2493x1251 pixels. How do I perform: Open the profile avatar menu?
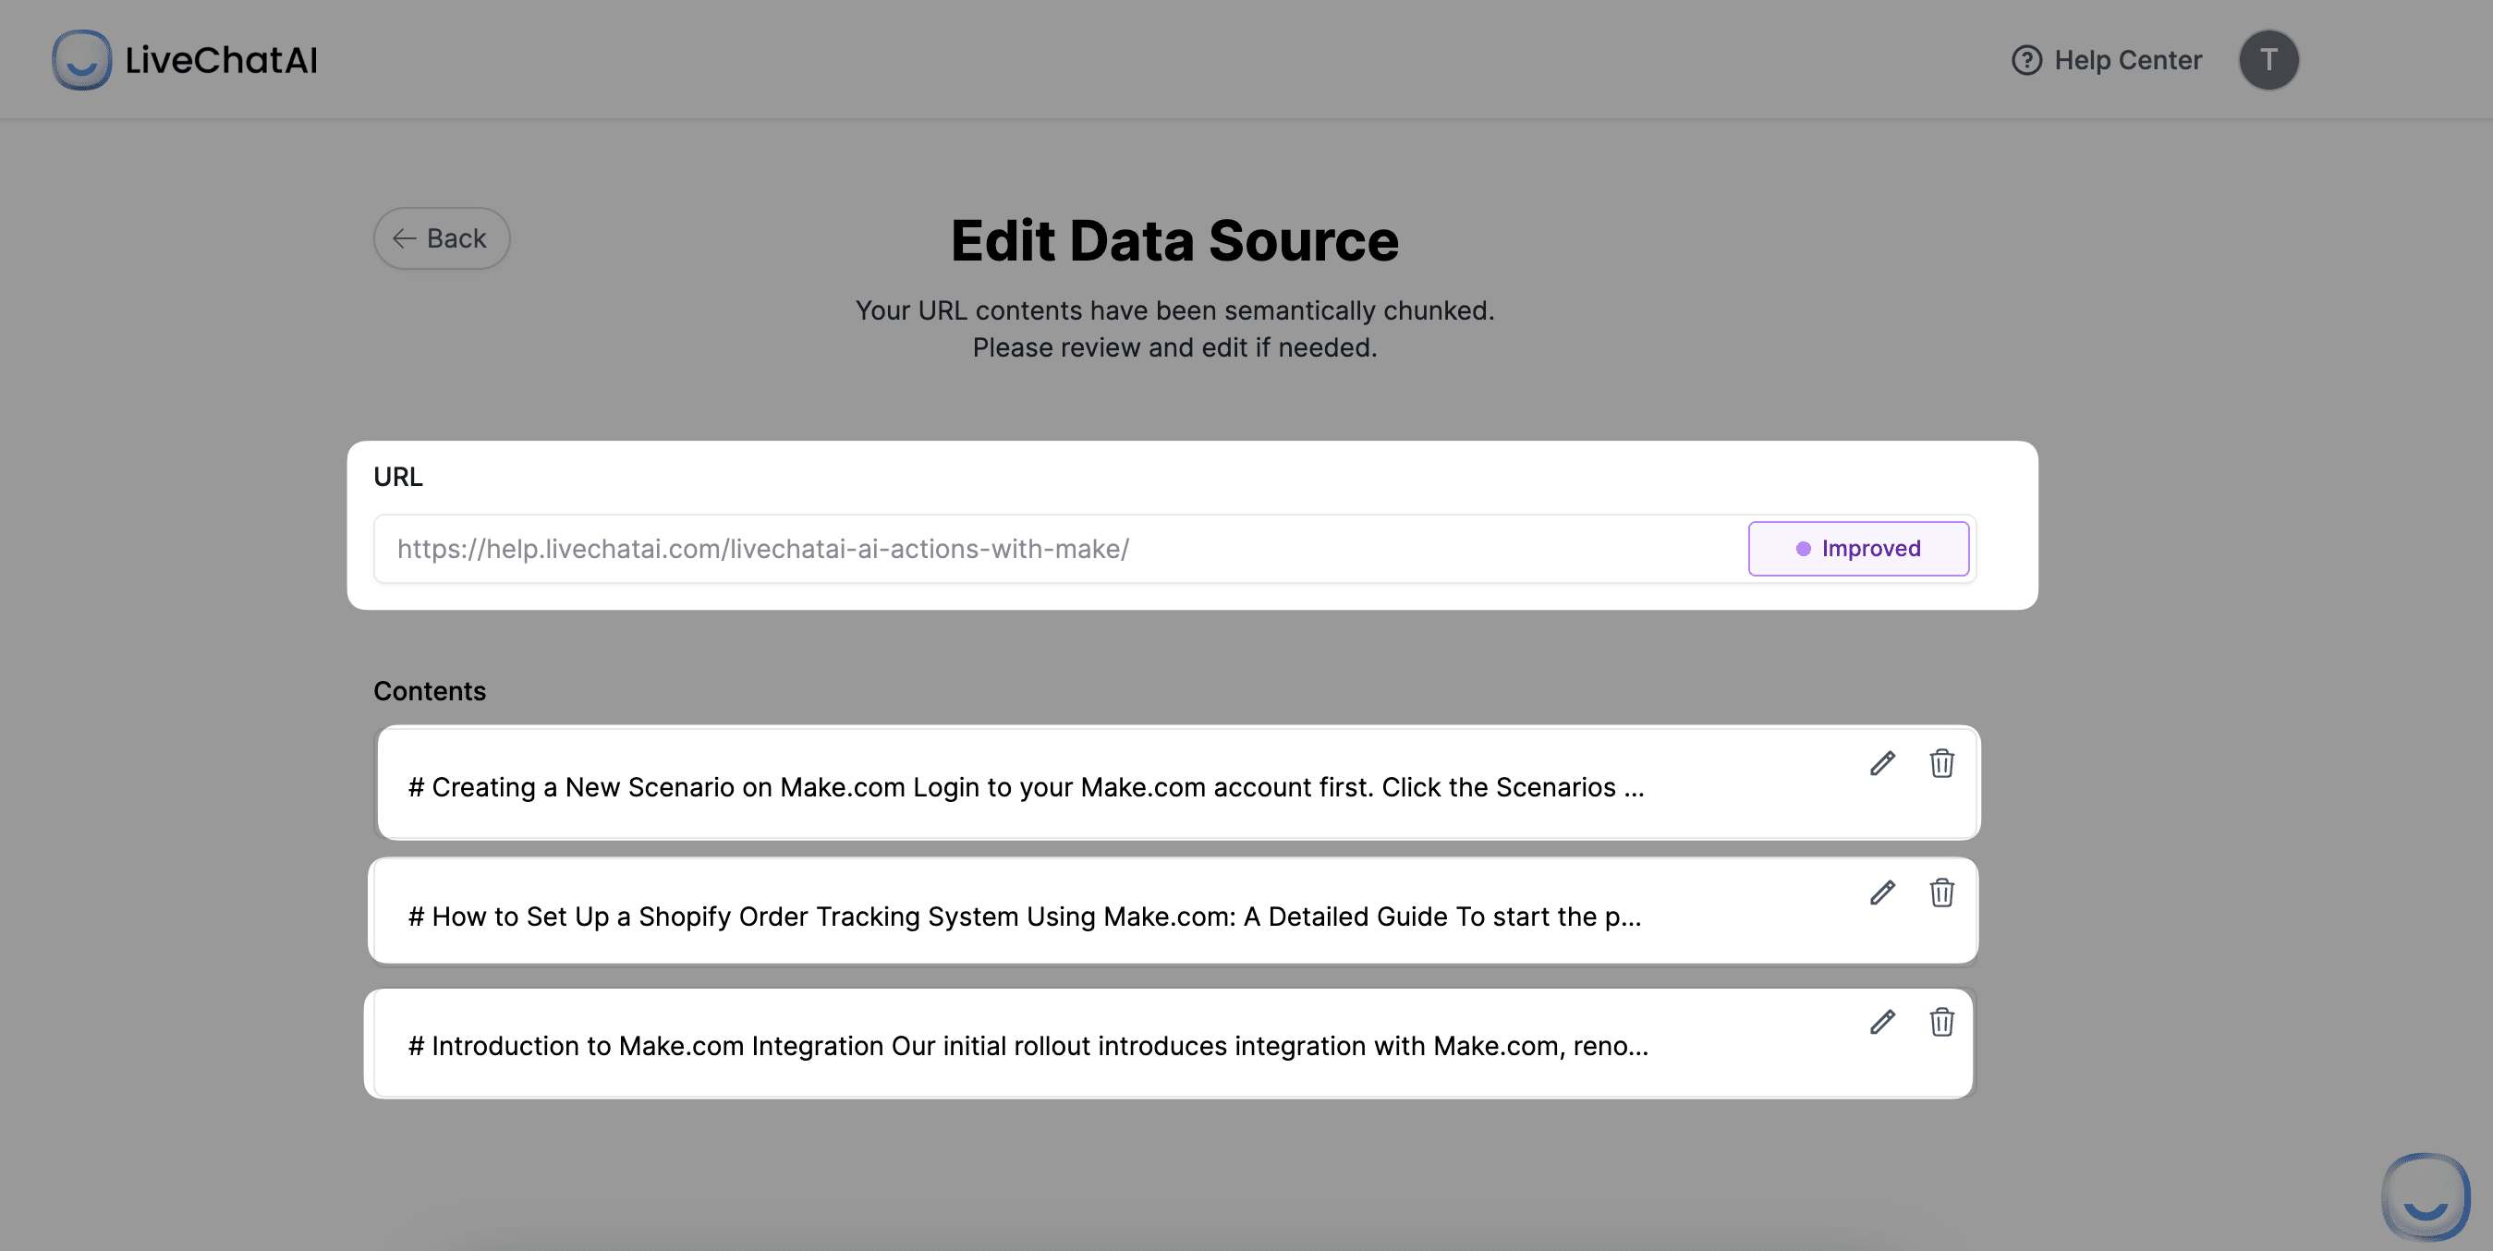pyautogui.click(x=2269, y=59)
